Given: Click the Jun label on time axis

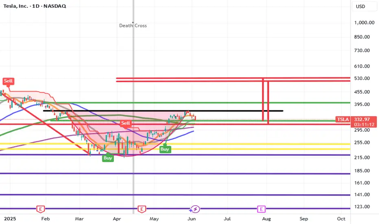Looking at the screenshot, I should 192,219.
